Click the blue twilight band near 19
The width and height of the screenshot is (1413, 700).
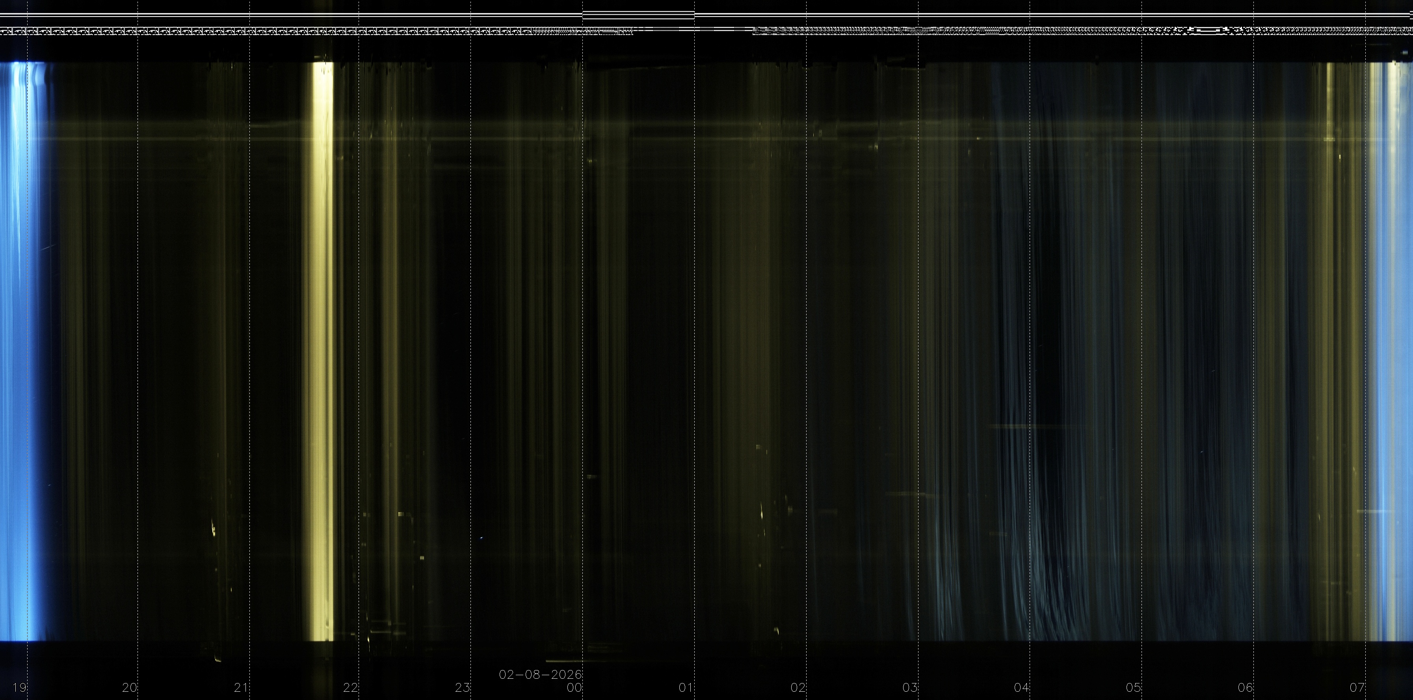tap(19, 351)
